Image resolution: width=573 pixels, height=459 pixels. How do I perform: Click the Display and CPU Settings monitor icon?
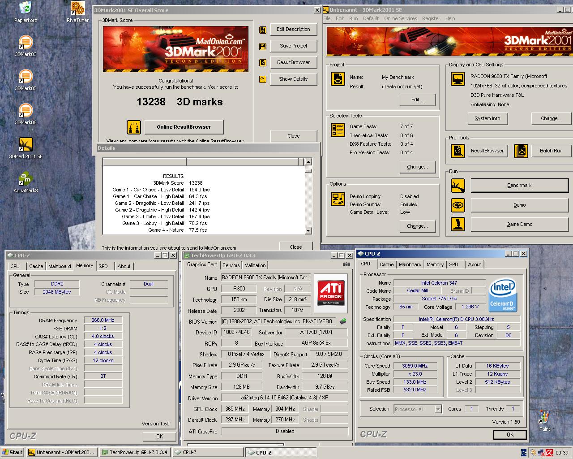(458, 79)
